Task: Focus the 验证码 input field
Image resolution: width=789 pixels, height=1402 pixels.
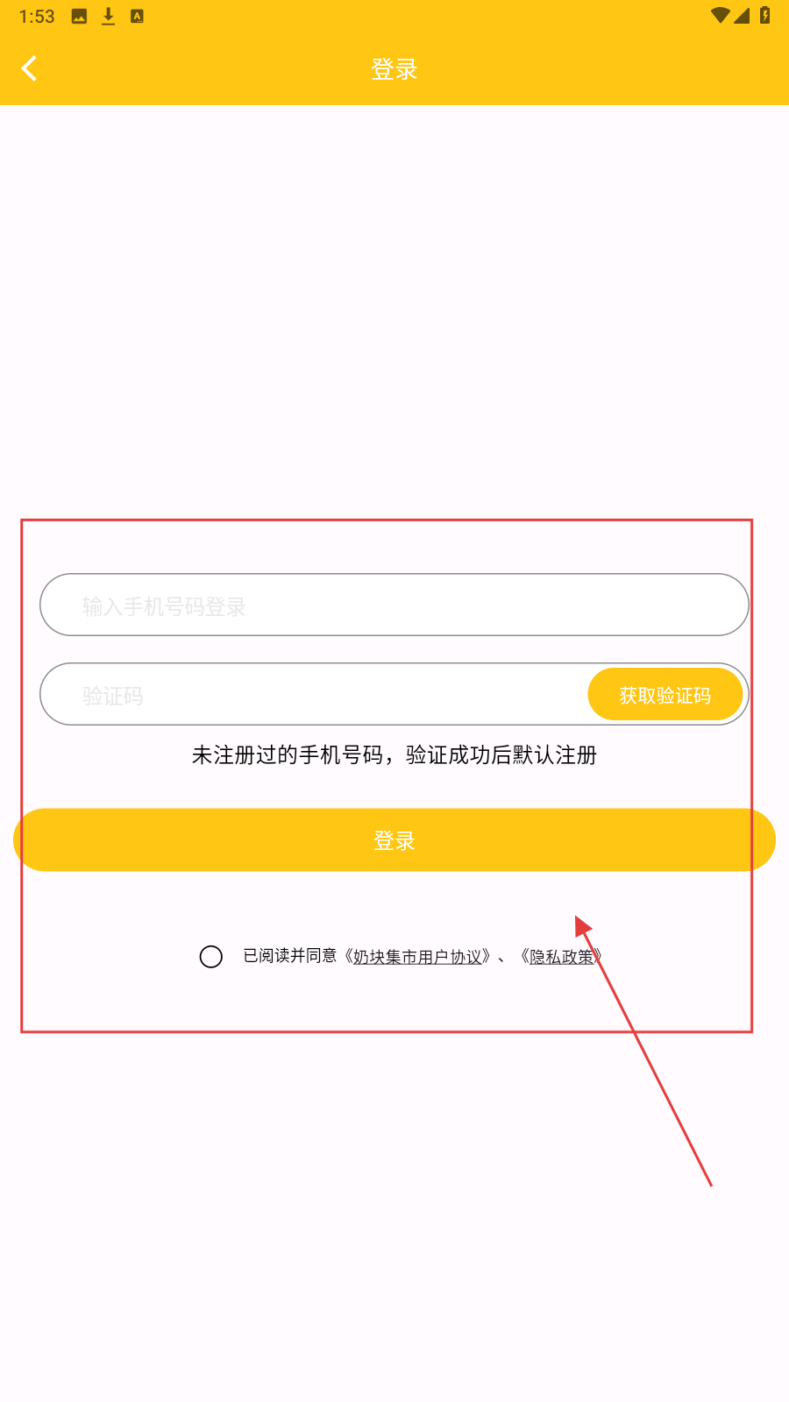Action: tap(313, 694)
